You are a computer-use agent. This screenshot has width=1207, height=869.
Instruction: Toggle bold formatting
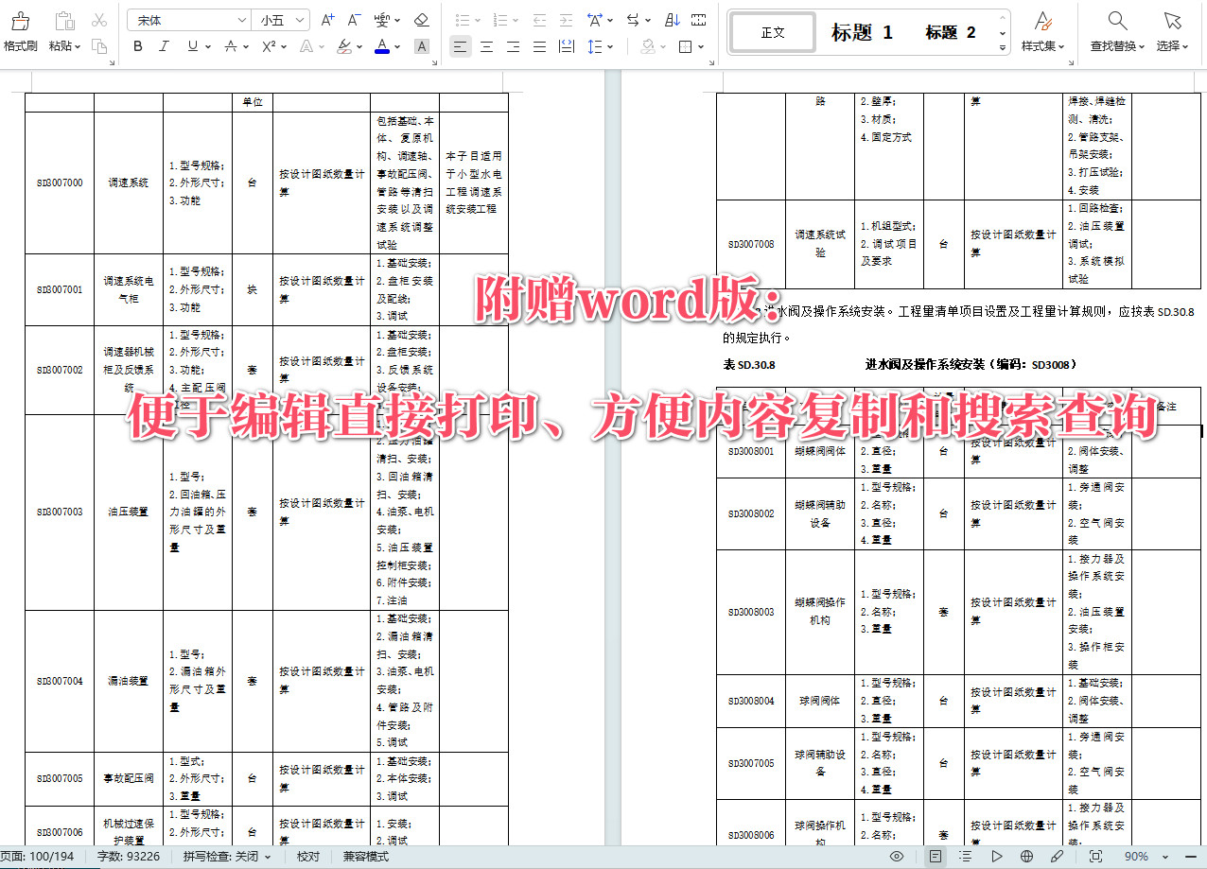pyautogui.click(x=137, y=46)
